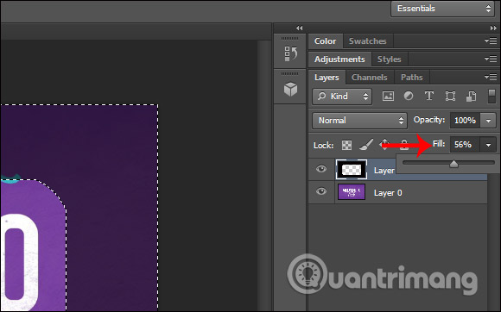The height and width of the screenshot is (312, 501).
Task: Switch to the Color tab
Action: point(326,41)
